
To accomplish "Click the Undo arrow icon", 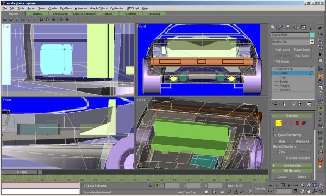I will pyautogui.click(x=321, y=28).
